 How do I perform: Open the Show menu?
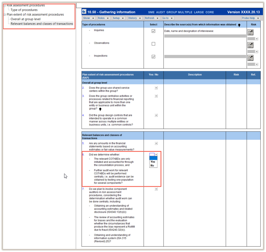tap(89, 18)
